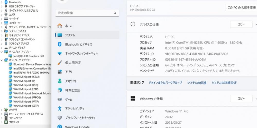Open アクセシビリティ settings page

tap(87, 108)
